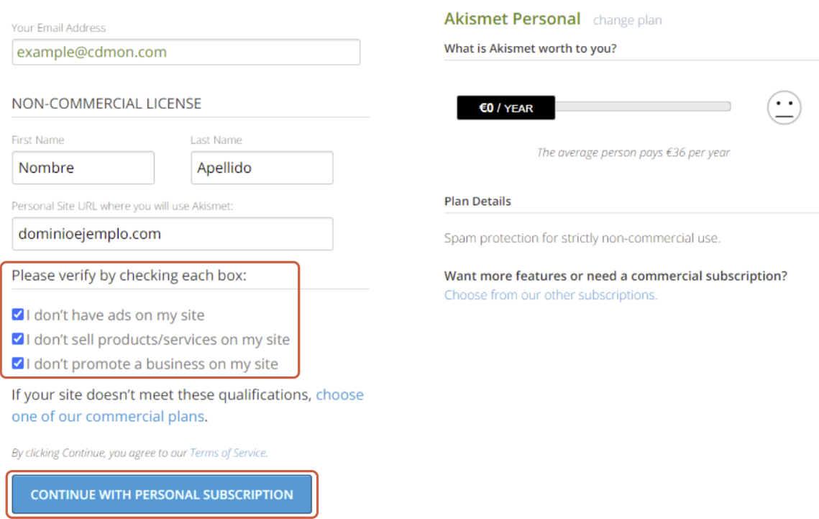The width and height of the screenshot is (819, 519).
Task: Click the neutral face emoticon icon
Action: (784, 108)
